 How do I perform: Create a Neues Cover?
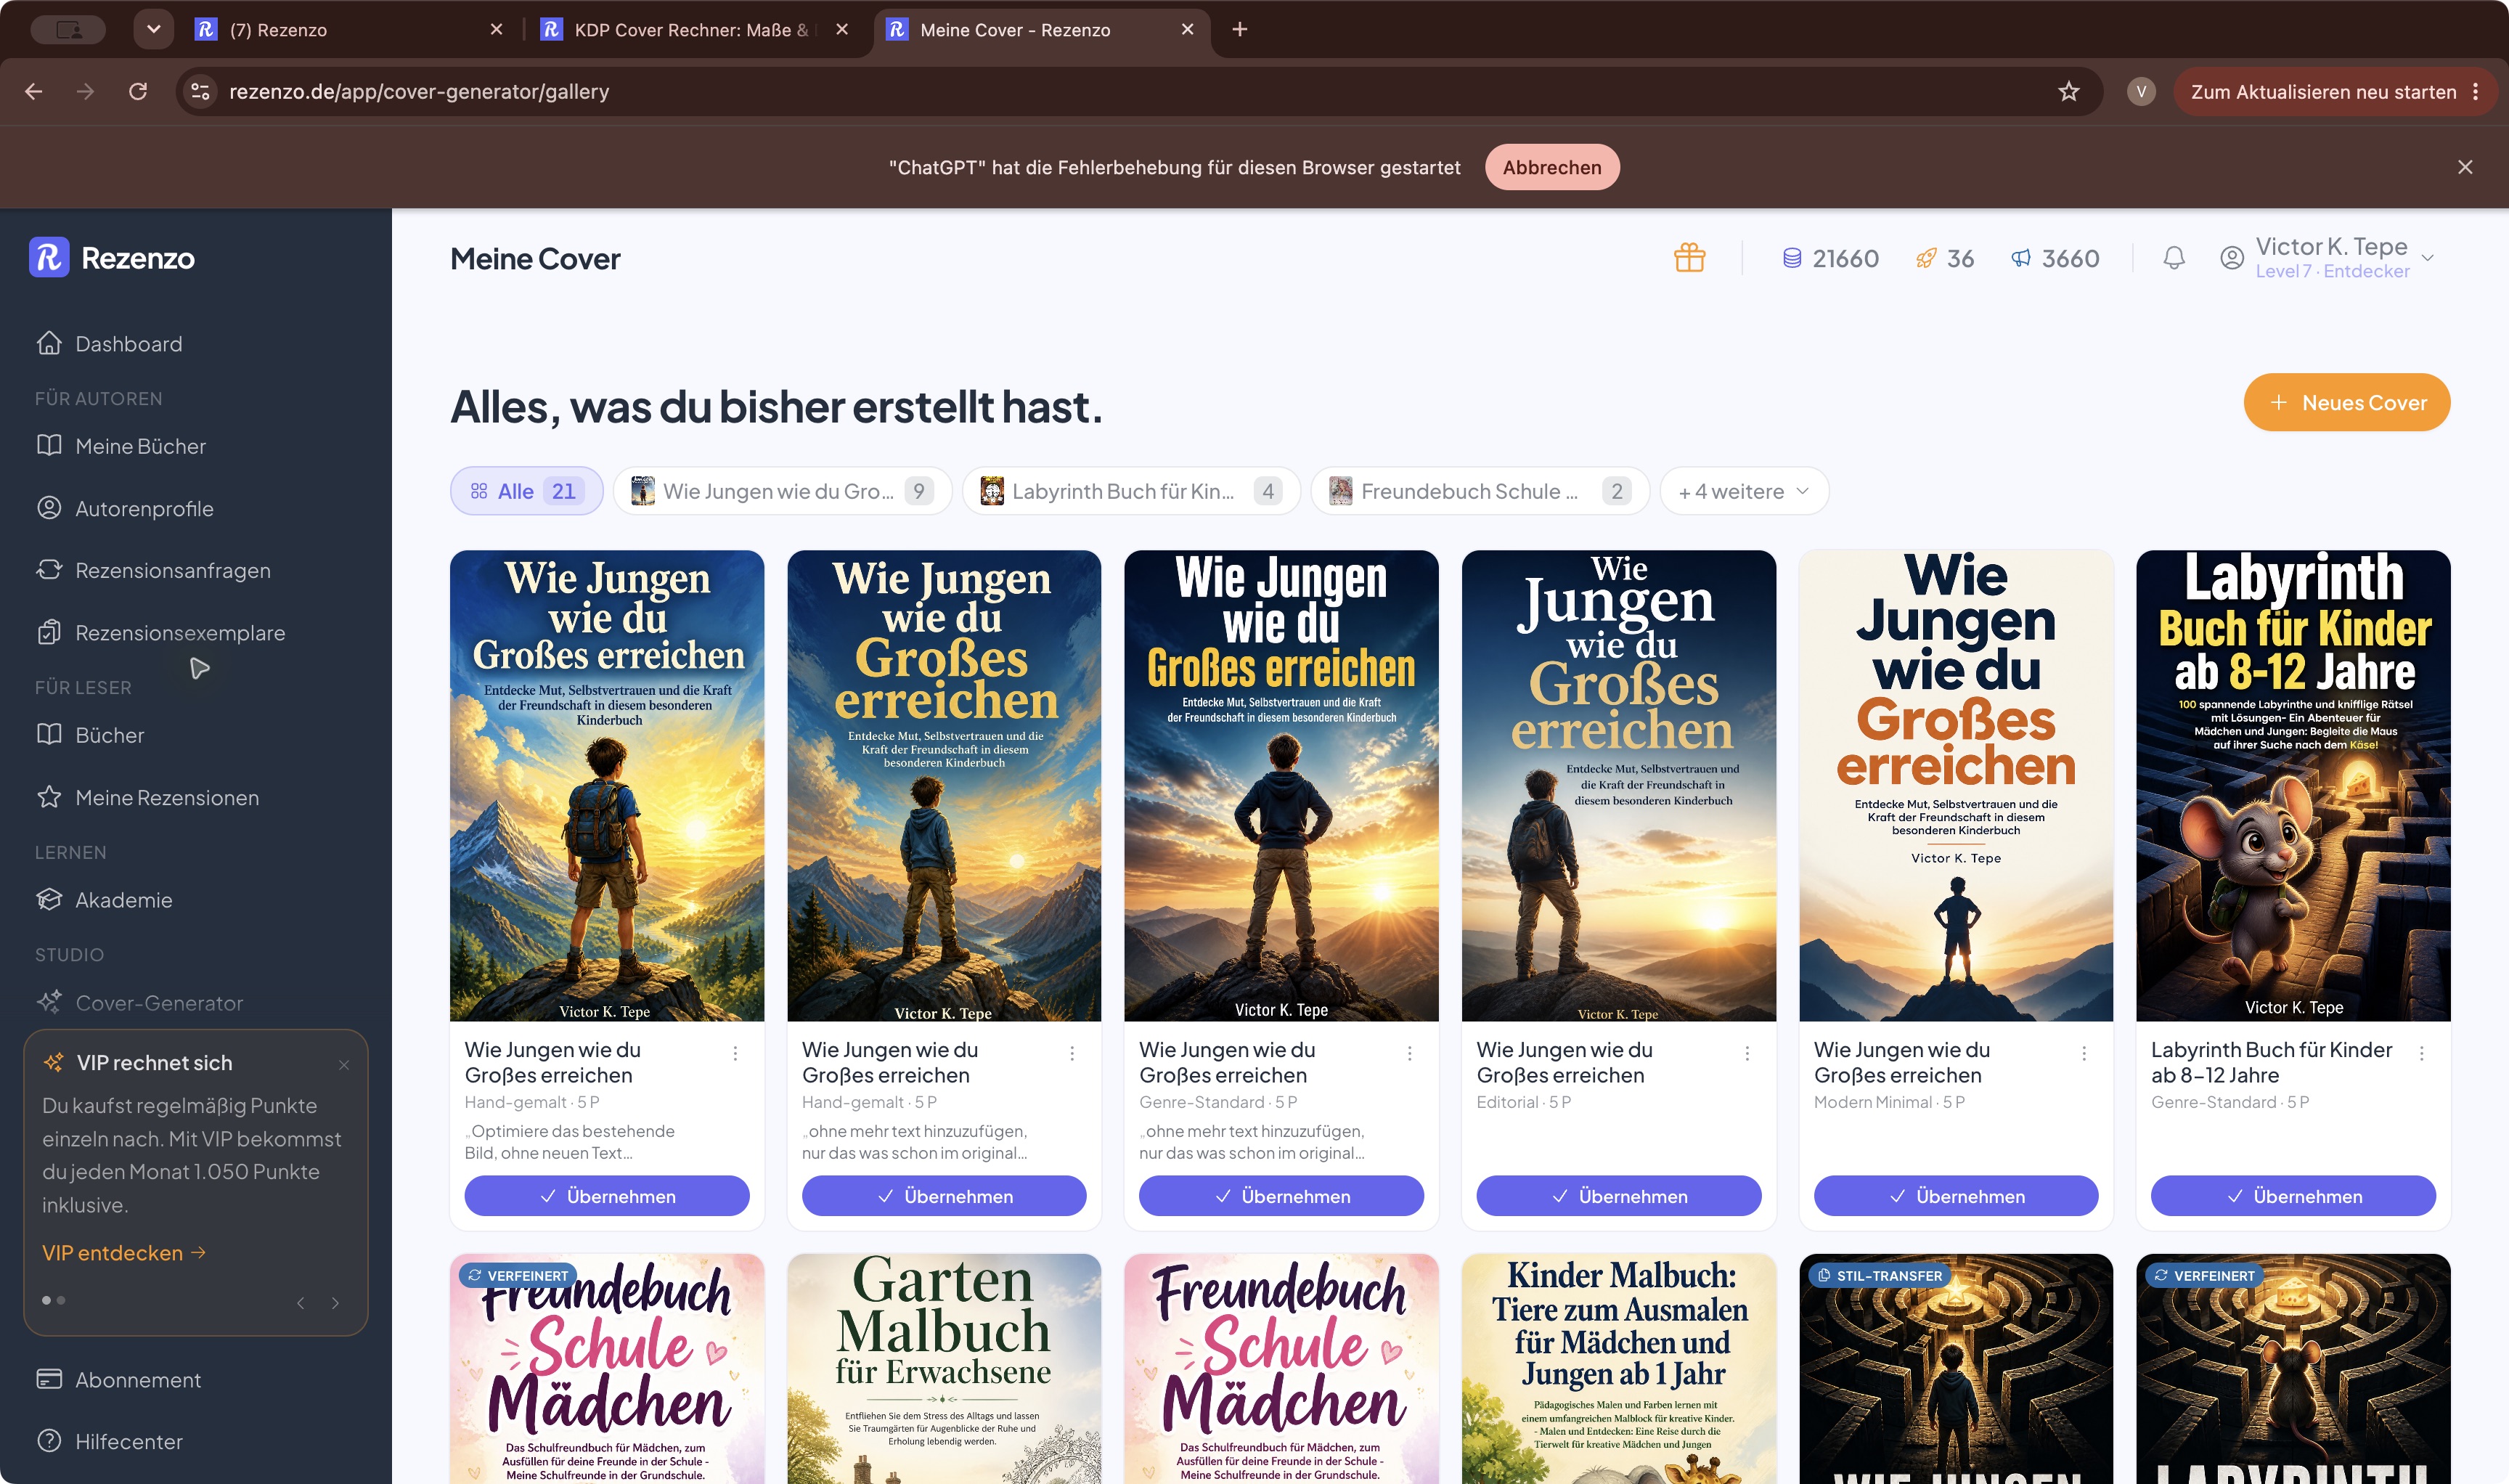coord(2346,403)
